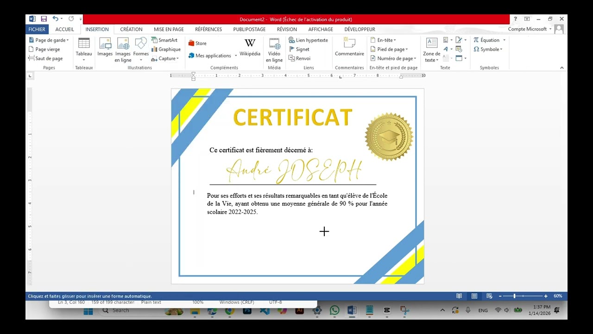Viewport: 593px width, 334px height.
Task: Open the Tableau insert menu
Action: pos(84,50)
